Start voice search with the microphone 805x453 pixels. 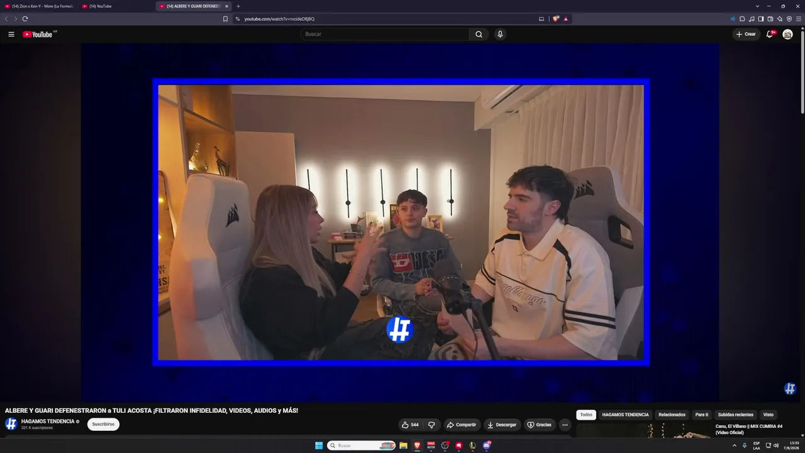pos(500,34)
